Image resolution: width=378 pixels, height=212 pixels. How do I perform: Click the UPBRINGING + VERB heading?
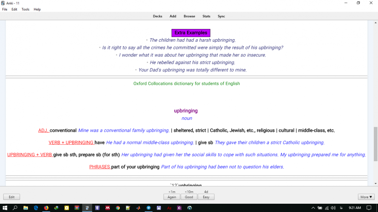point(30,155)
